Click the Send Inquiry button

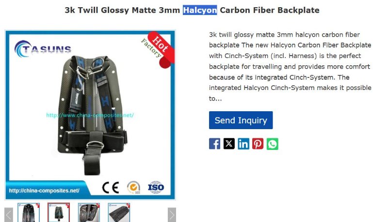click(241, 120)
